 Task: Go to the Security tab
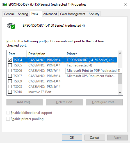(94, 14)
